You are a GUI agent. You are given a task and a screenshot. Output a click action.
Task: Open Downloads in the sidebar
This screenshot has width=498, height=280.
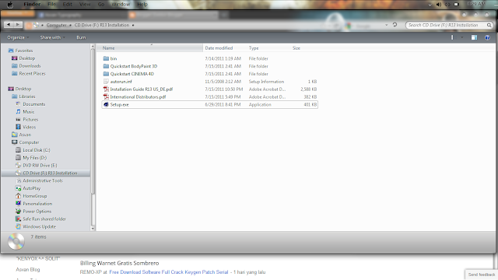point(30,66)
